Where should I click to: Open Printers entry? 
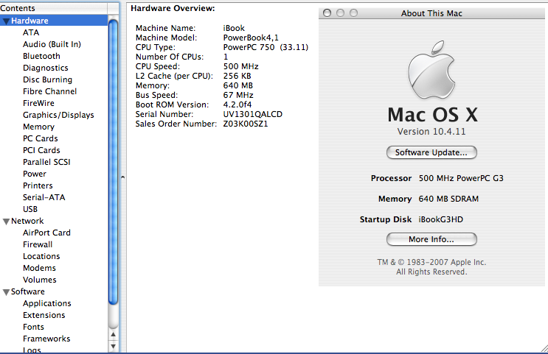[38, 185]
